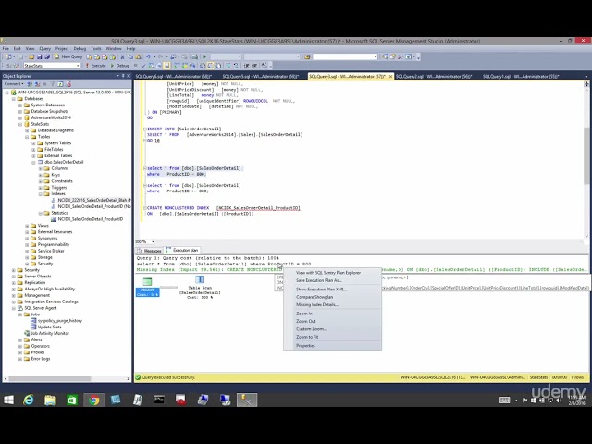Screen dimensions: 592x444
Task: Choose Properties in the context menu
Action: click(x=305, y=345)
